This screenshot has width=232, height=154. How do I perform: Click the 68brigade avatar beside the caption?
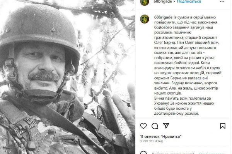(144, 19)
